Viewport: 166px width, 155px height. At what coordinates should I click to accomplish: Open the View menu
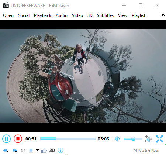(122, 15)
